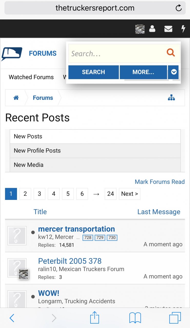Tap the Safari share icon
This screenshot has width=190, height=328.
click(95, 318)
